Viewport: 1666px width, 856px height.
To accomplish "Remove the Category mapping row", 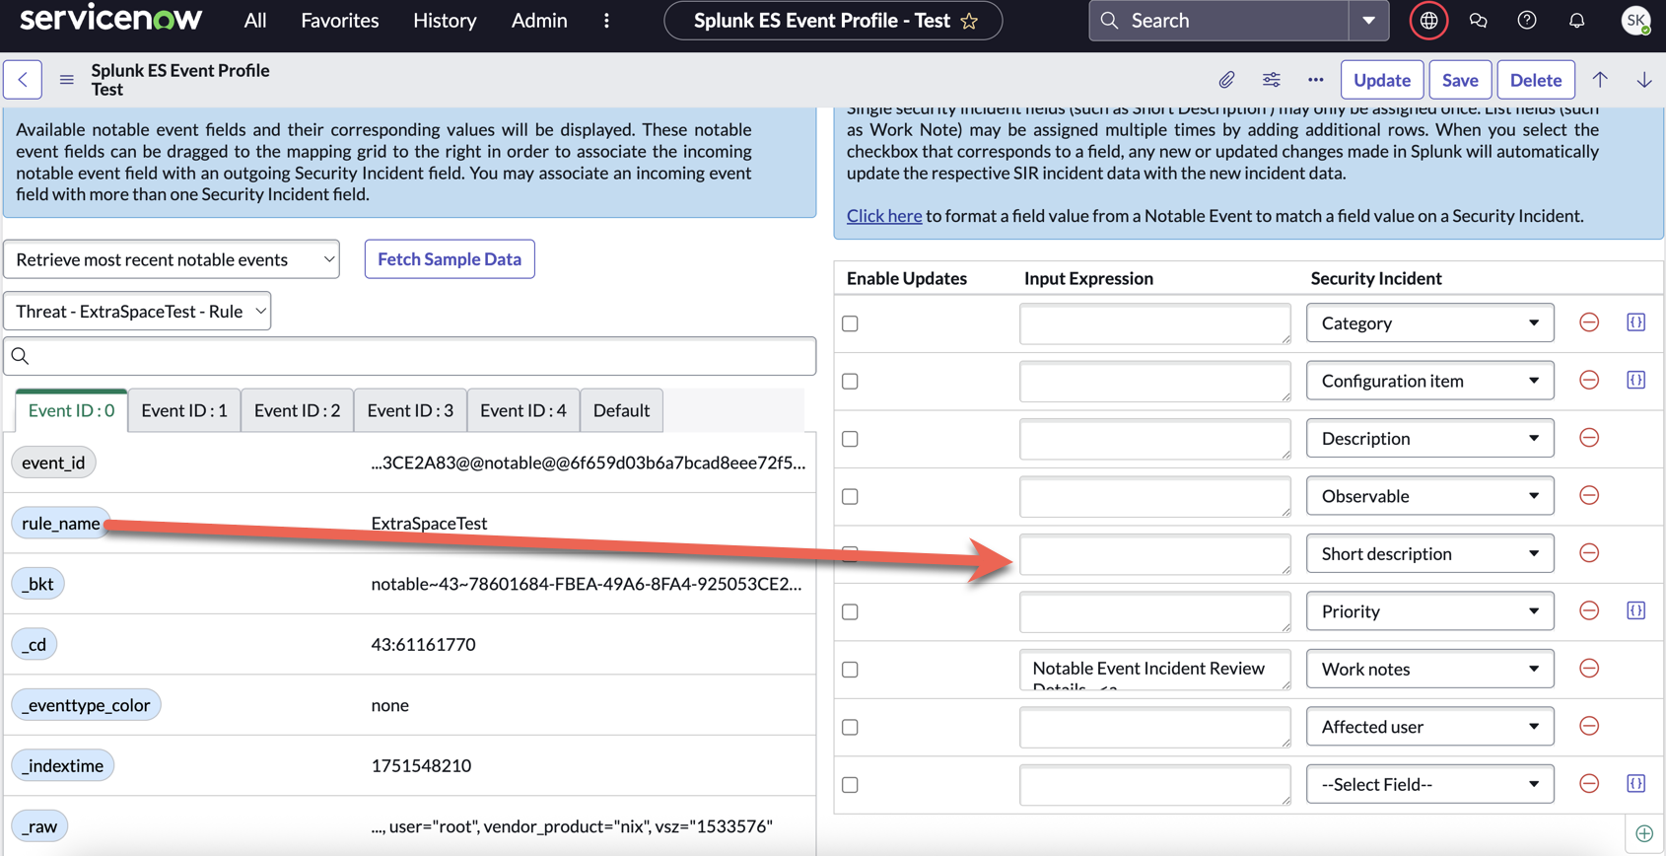I will (1589, 322).
